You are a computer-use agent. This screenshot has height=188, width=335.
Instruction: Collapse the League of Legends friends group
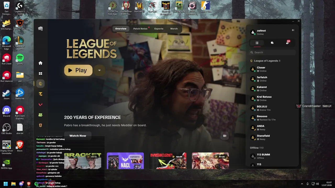265,61
